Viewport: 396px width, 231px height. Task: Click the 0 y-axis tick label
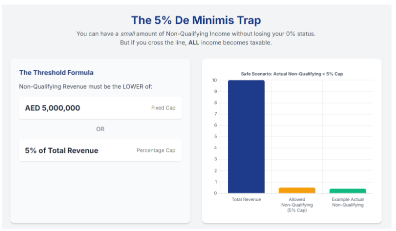pos(215,193)
